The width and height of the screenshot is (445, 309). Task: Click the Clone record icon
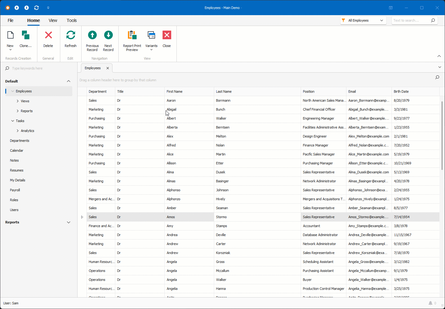(26, 35)
